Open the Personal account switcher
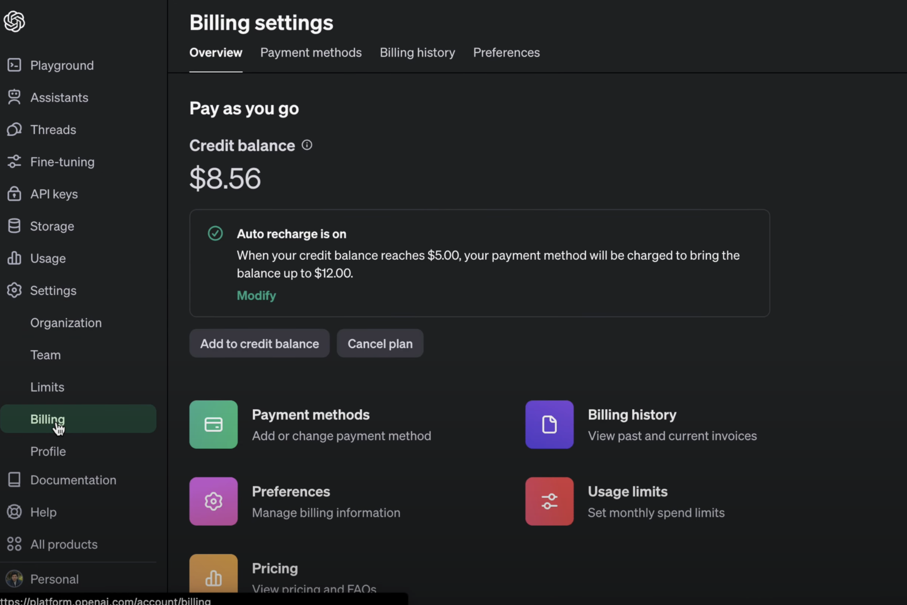This screenshot has height=605, width=907. pos(55,579)
